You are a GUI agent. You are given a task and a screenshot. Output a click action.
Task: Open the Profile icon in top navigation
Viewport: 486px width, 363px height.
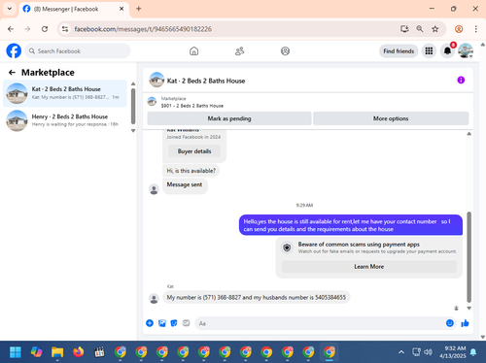click(285, 51)
